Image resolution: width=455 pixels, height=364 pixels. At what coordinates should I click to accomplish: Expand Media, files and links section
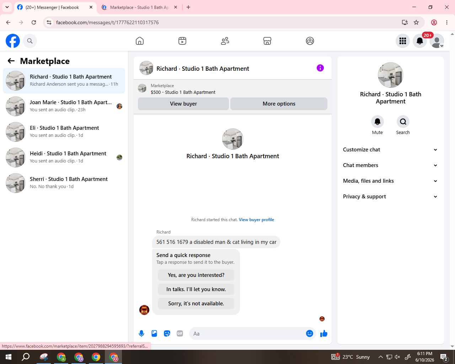click(x=391, y=181)
